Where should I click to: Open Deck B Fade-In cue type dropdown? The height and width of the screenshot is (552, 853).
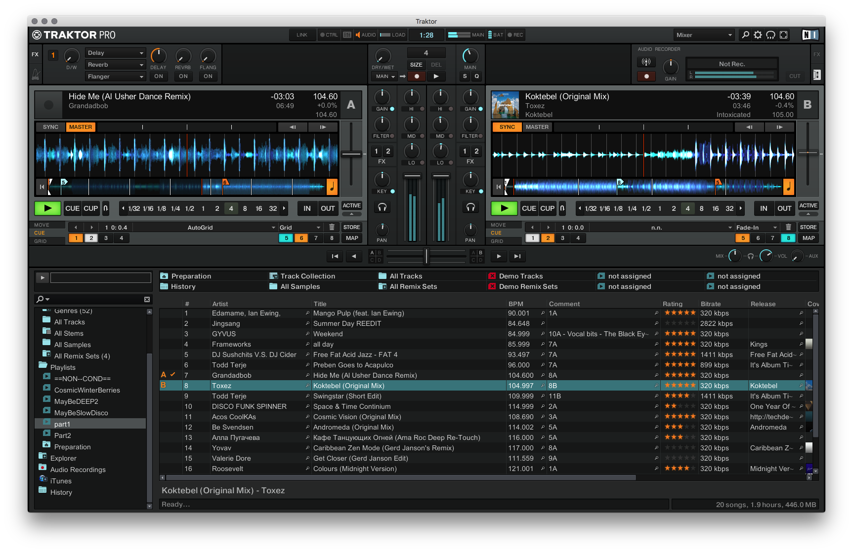click(757, 228)
